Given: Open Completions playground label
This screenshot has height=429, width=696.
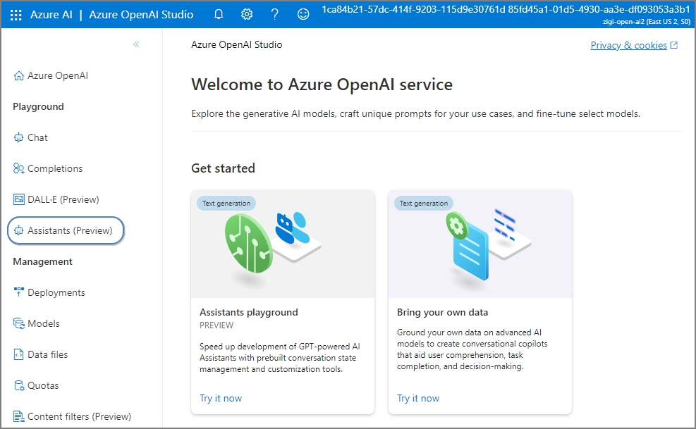Looking at the screenshot, I should click(55, 168).
